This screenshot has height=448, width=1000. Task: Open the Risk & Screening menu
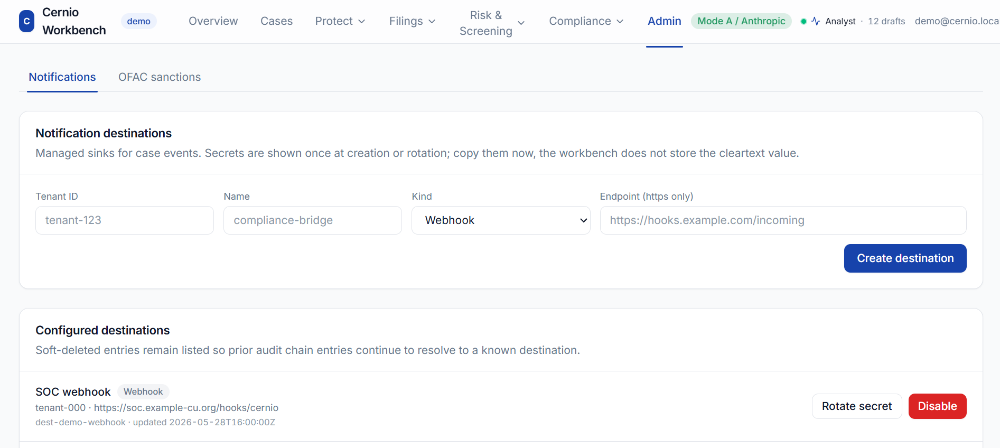[492, 23]
